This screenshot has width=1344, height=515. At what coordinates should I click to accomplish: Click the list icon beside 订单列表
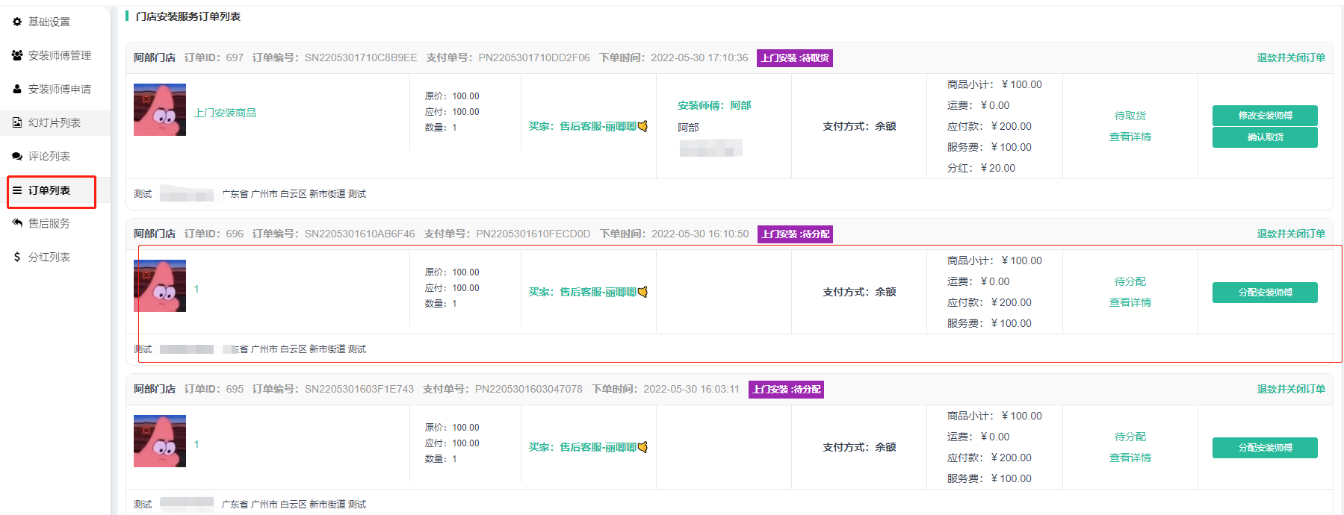[x=17, y=190]
